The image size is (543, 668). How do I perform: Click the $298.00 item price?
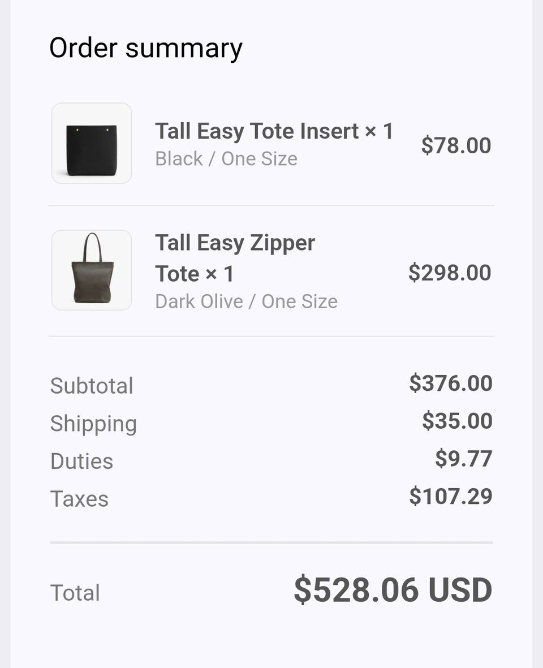pyautogui.click(x=450, y=273)
